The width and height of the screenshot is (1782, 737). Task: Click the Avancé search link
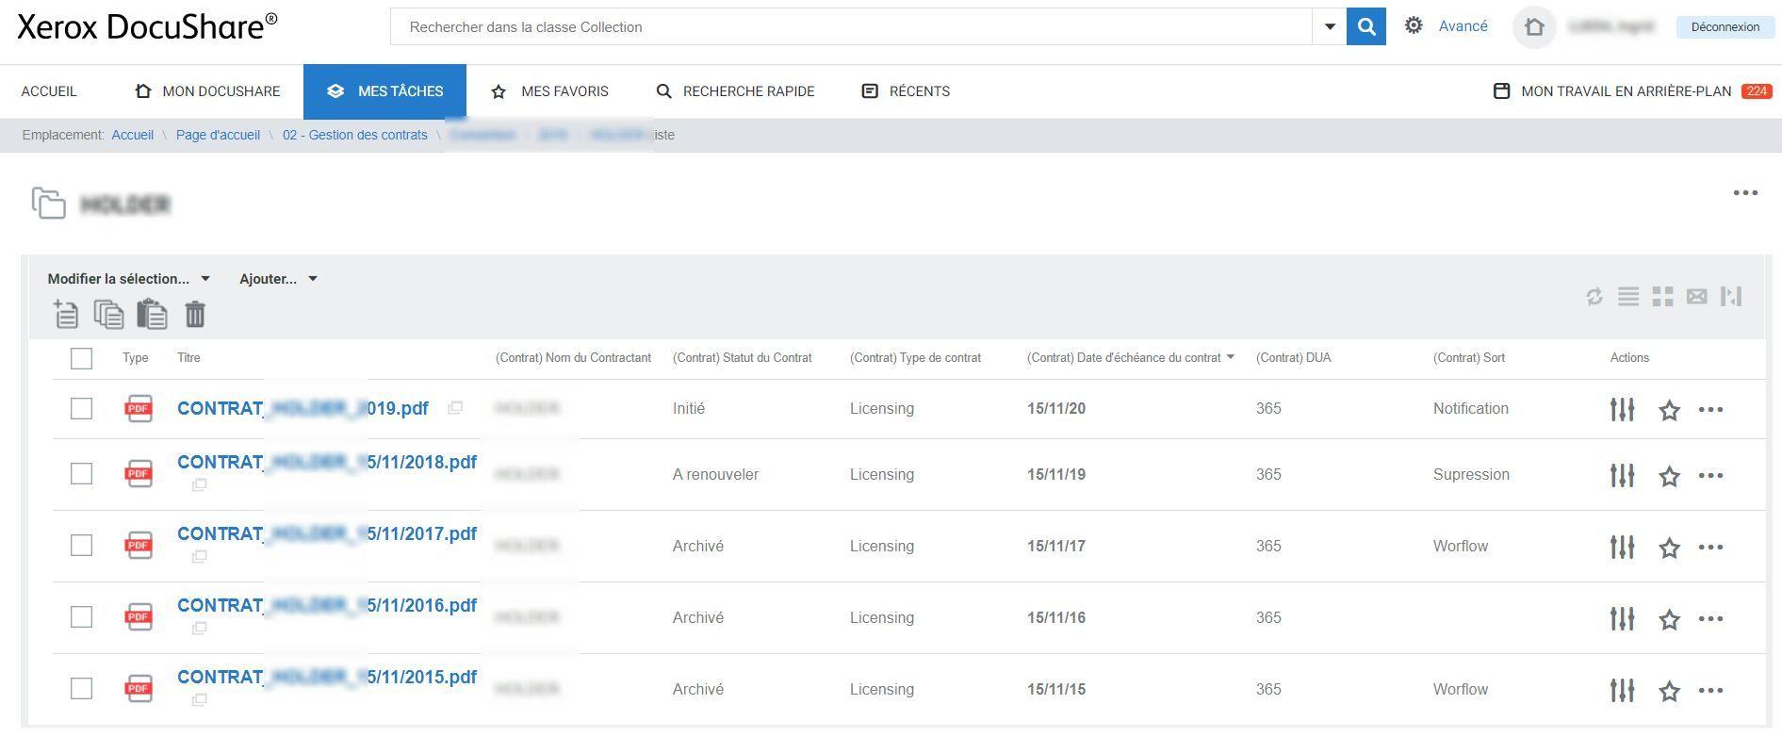tap(1463, 26)
